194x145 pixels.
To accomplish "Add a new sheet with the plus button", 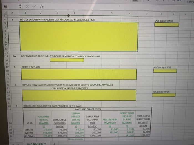I will [x=54, y=144].
